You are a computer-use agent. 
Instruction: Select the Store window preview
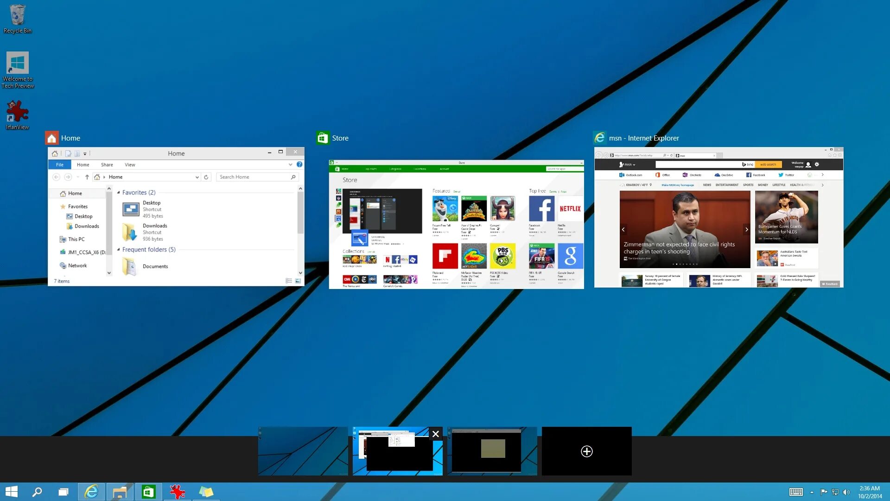[456, 225]
